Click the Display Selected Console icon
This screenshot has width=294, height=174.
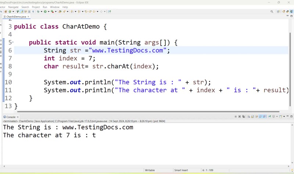click(273, 117)
